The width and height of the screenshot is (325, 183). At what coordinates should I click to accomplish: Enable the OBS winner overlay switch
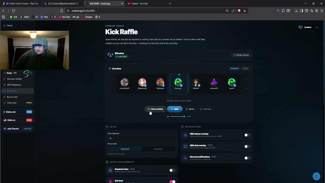tap(247, 135)
